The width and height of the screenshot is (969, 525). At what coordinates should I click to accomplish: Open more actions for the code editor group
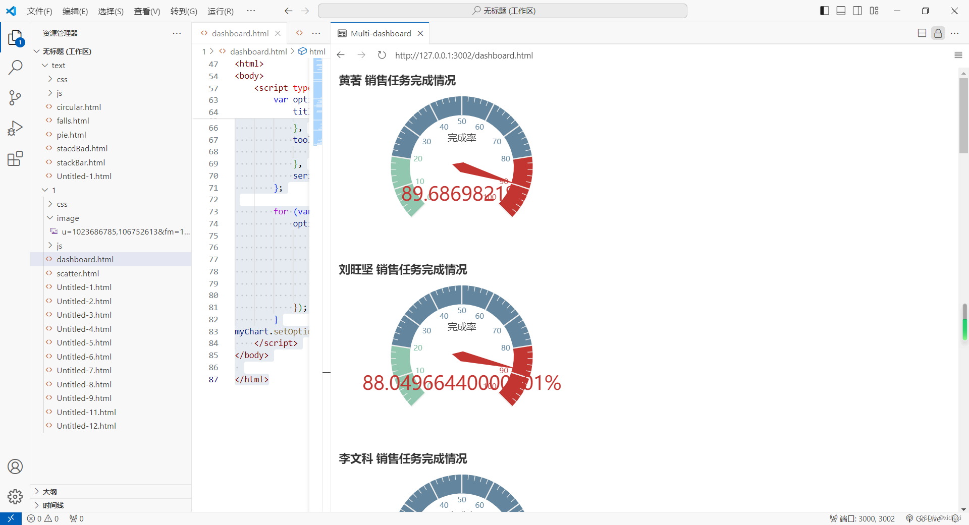316,33
